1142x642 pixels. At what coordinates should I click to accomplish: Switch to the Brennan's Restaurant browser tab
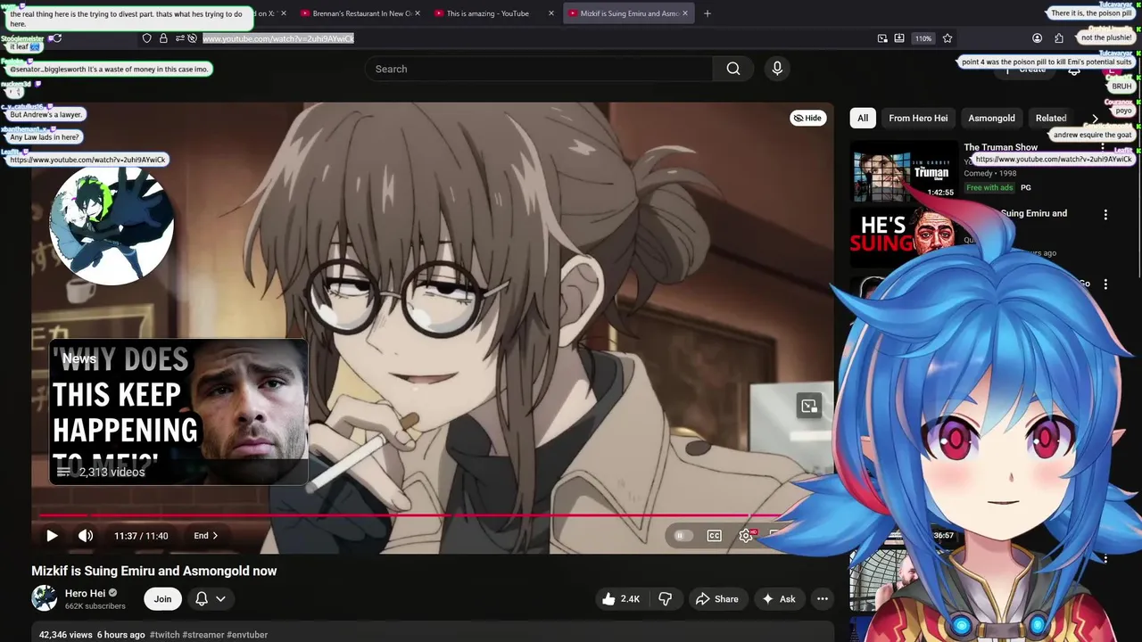(362, 13)
